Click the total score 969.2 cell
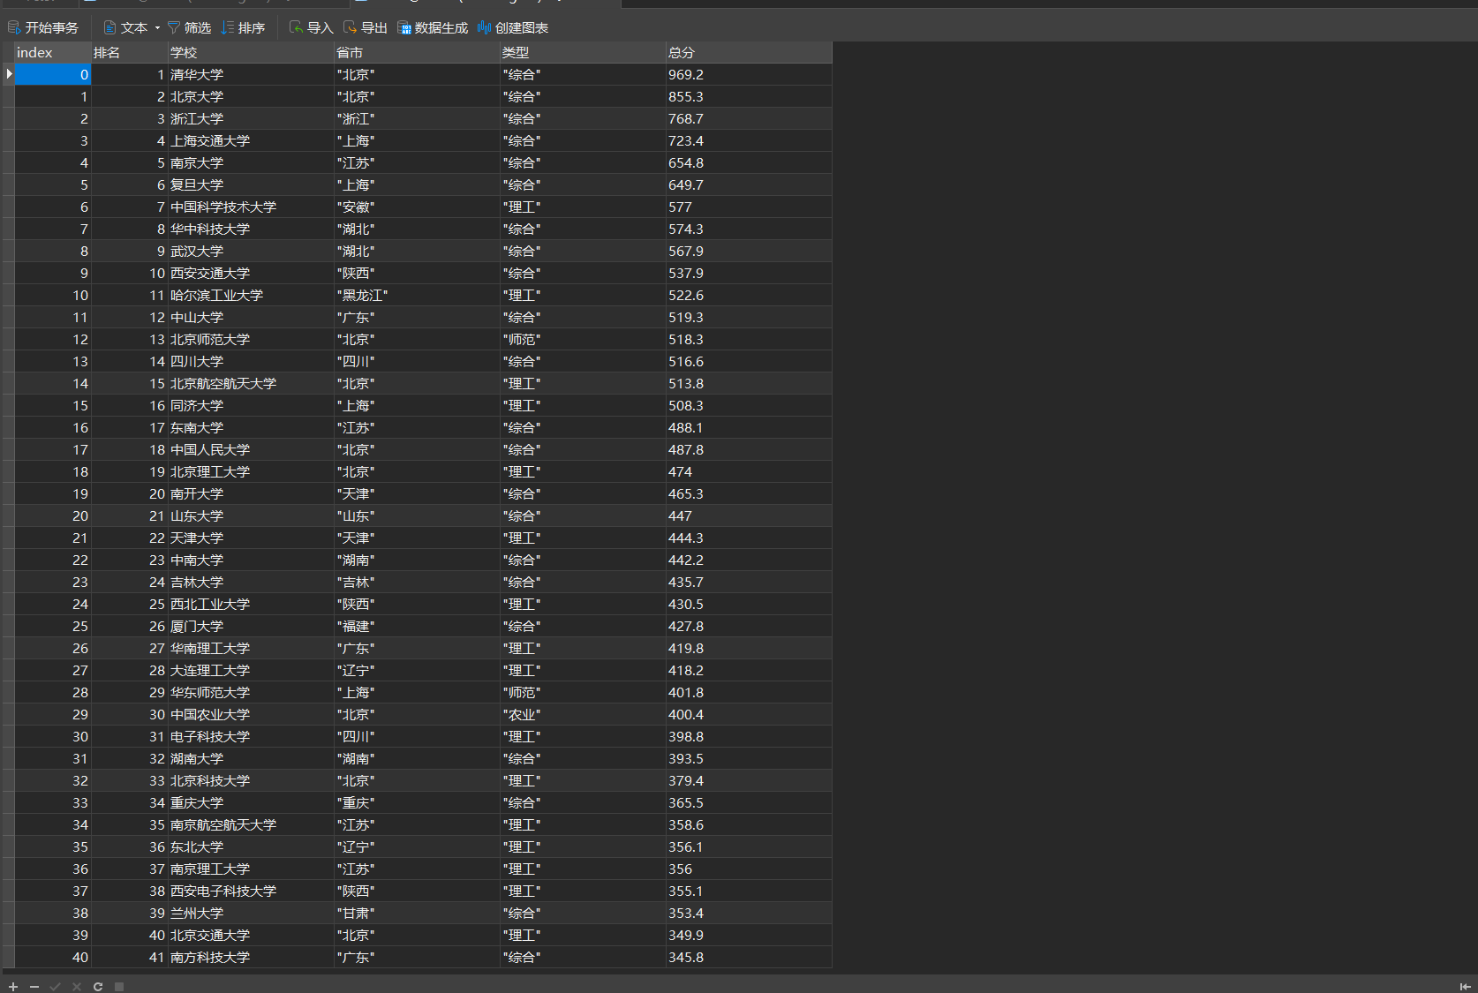 pos(749,74)
